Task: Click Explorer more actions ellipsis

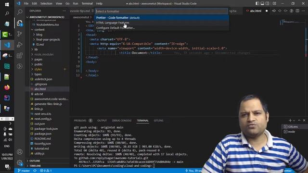Action: (64, 11)
